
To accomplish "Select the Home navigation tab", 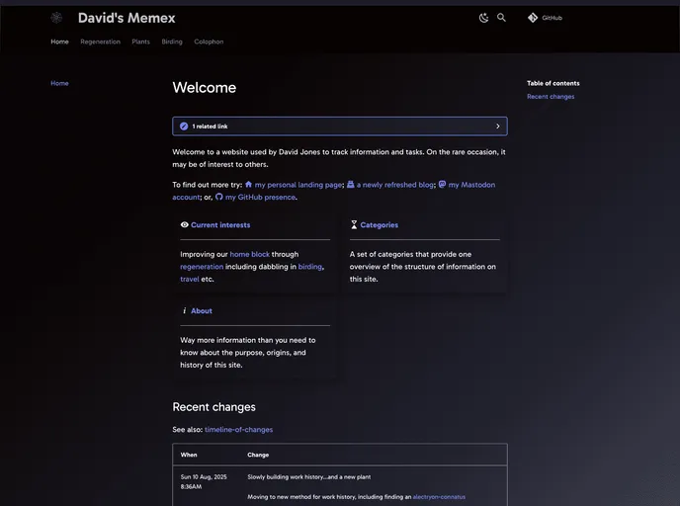I will click(60, 42).
